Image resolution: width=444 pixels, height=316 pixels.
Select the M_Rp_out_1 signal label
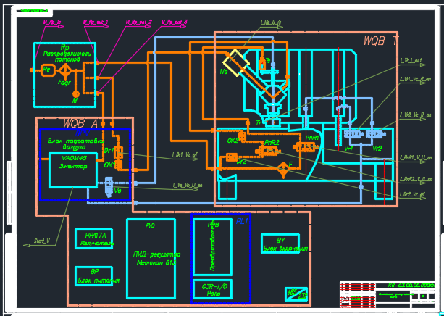(96, 22)
